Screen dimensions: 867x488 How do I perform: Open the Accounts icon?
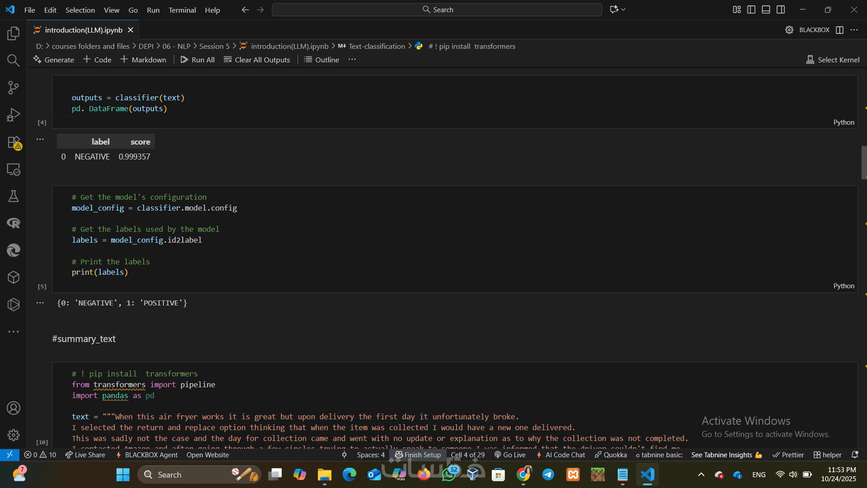click(x=14, y=408)
